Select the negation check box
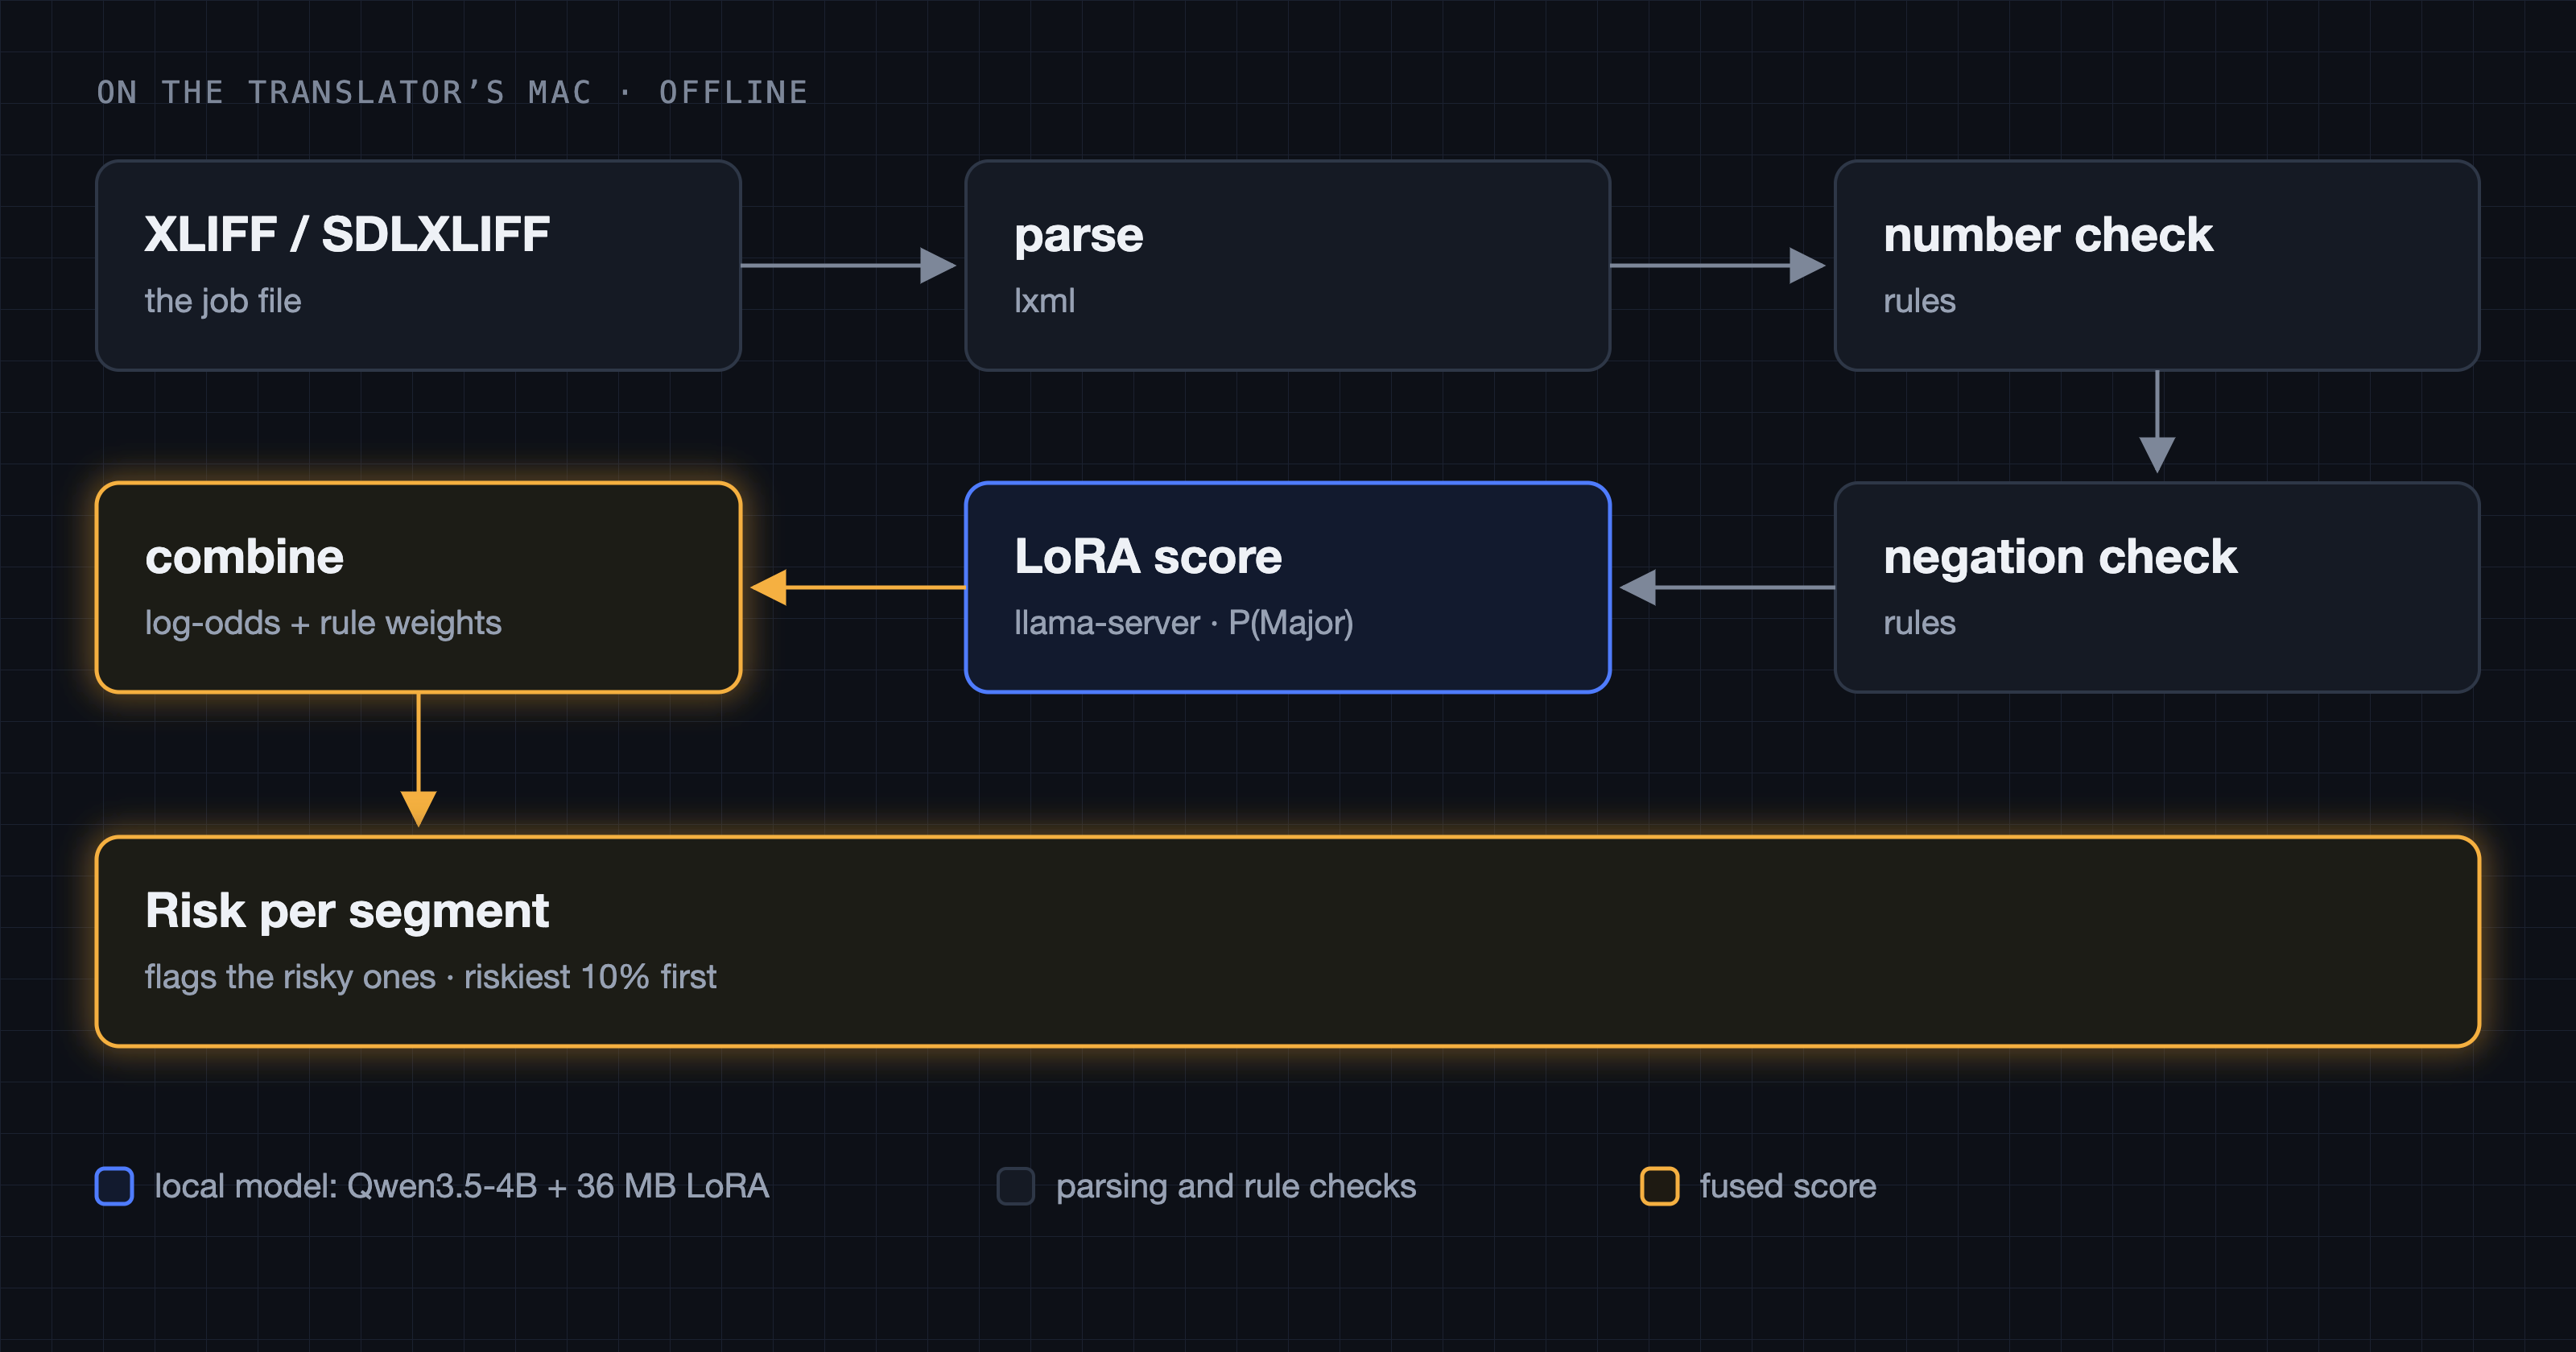 2157,587
